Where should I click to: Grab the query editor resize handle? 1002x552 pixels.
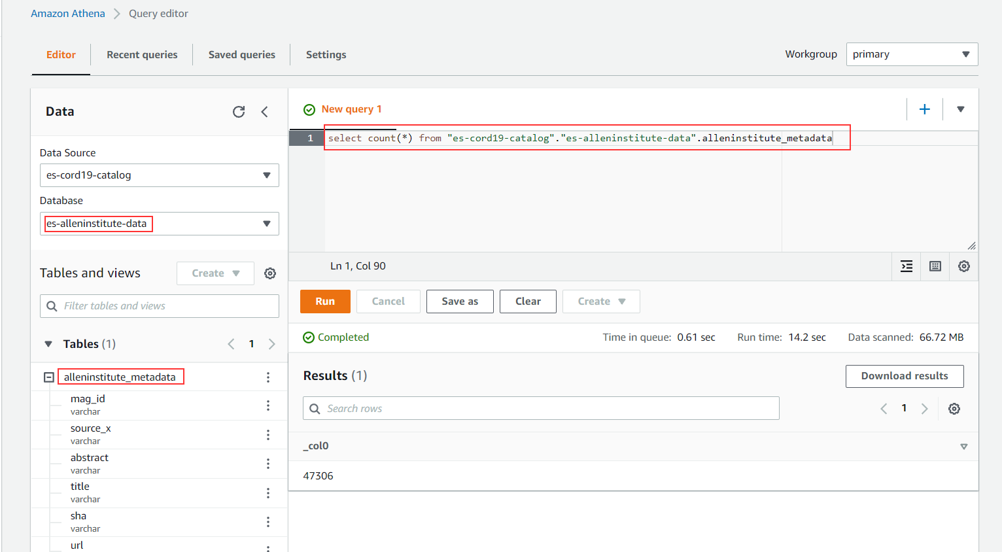click(972, 246)
